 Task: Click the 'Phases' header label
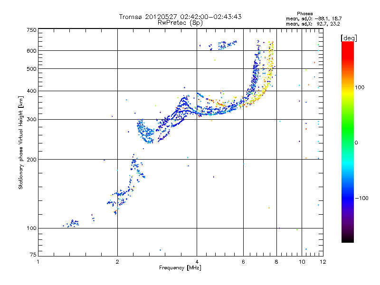(x=304, y=14)
